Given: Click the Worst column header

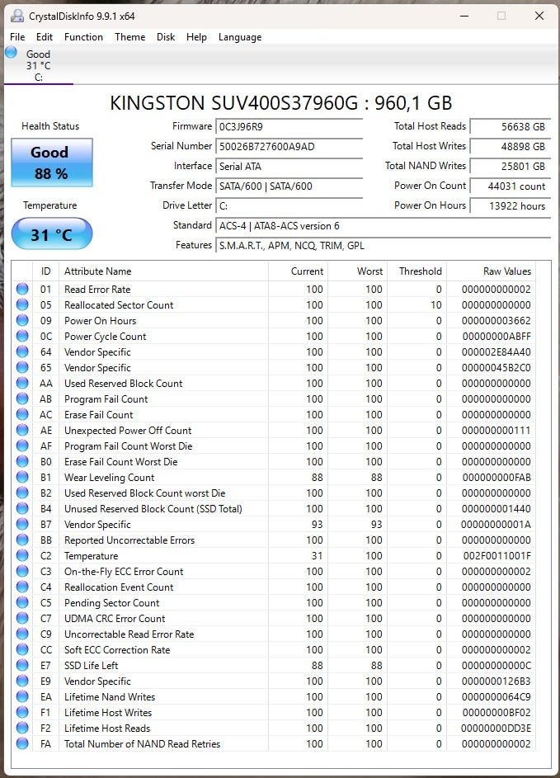Looking at the screenshot, I should [358, 271].
